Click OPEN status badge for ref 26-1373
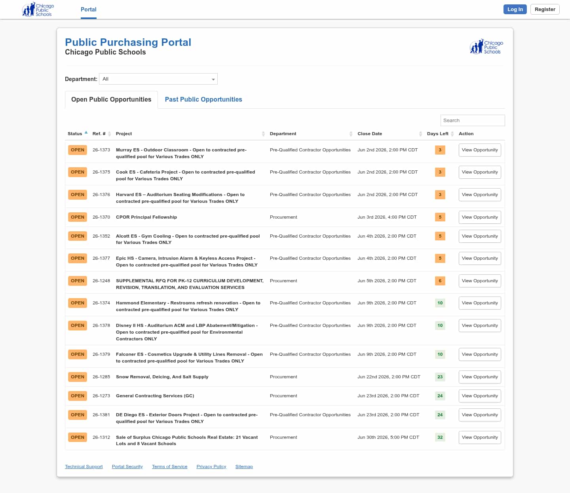This screenshot has width=570, height=493. 78,150
